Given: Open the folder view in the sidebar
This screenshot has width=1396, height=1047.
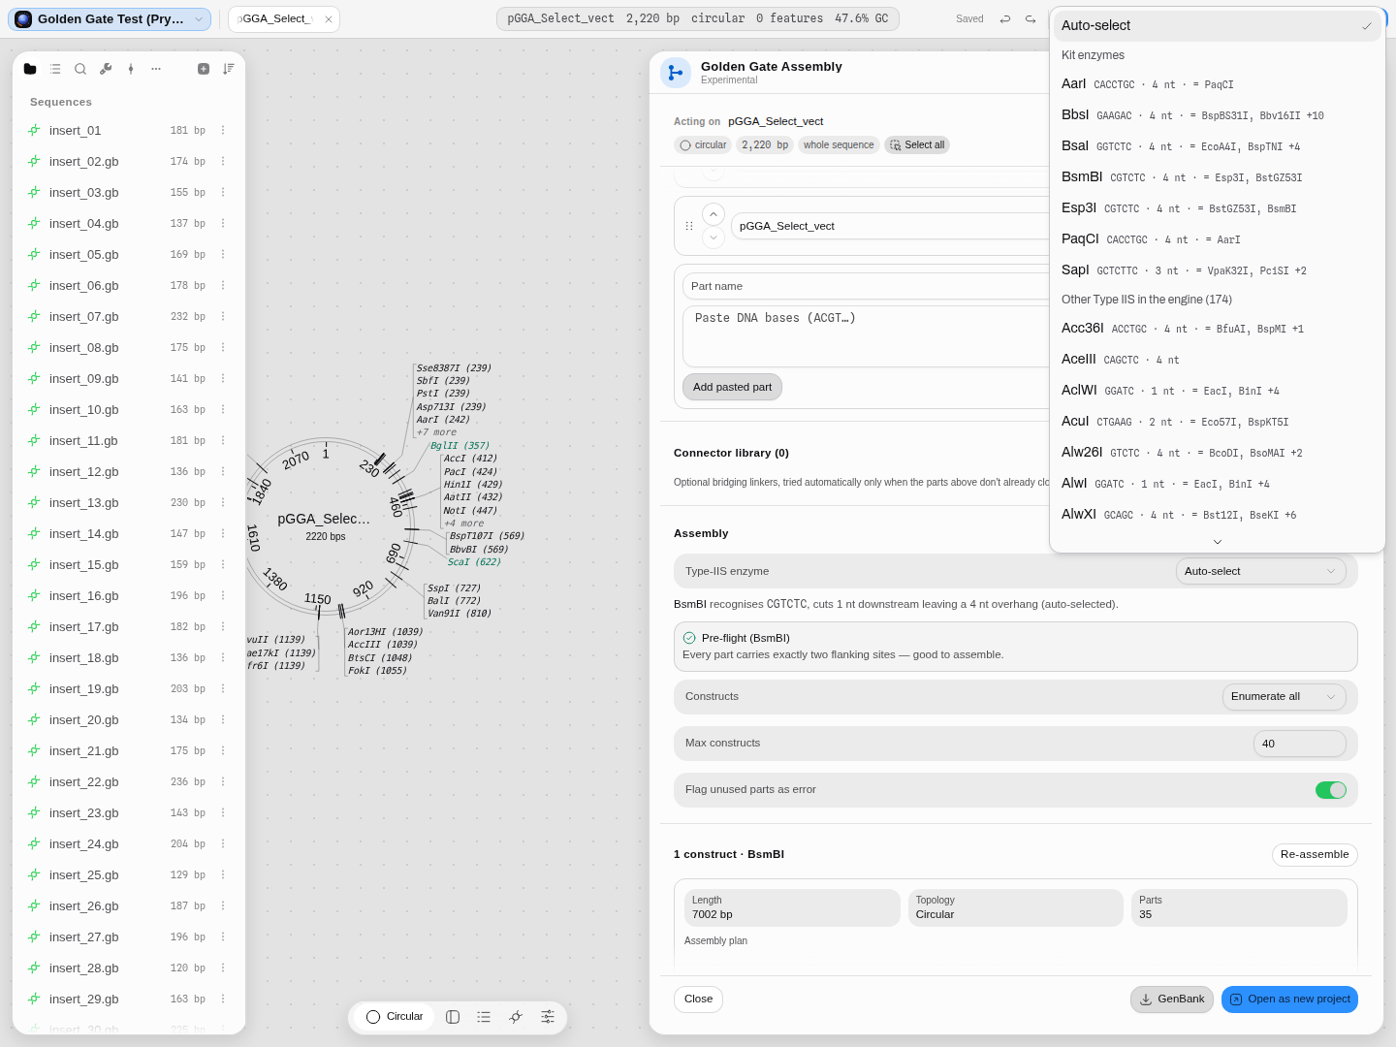Looking at the screenshot, I should (30, 69).
